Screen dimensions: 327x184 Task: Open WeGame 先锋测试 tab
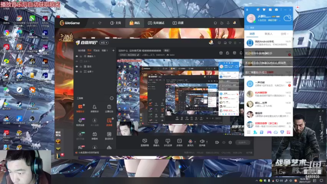(156, 23)
